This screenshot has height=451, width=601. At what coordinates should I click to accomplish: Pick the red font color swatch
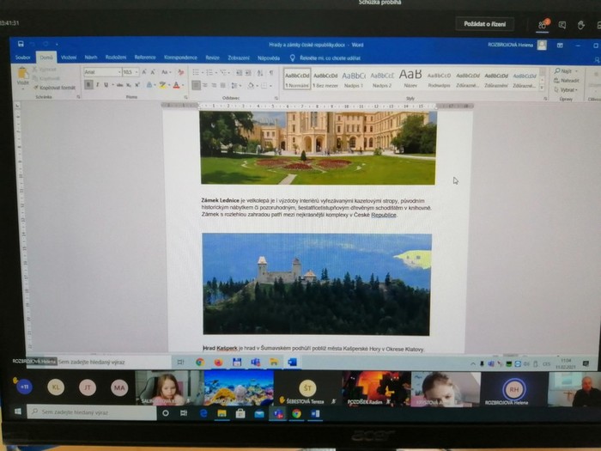pos(177,85)
